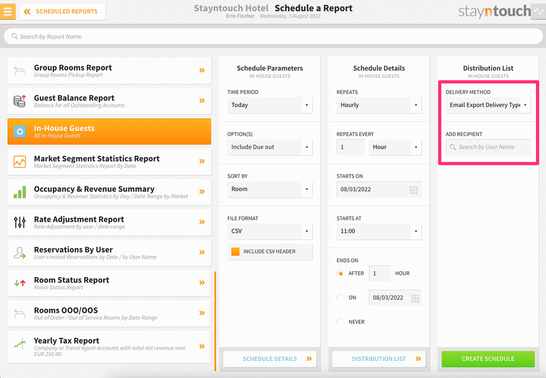Click the orange report list scrollbar
This screenshot has height=378, width=546.
[x=215, y=321]
